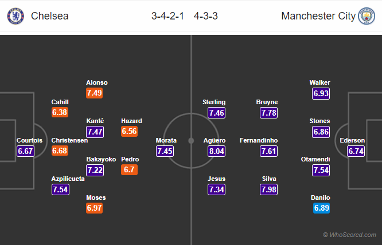Image resolution: width=382 pixels, height=245 pixels.
Task: Click the Manchester City club crest icon
Action: (367, 16)
